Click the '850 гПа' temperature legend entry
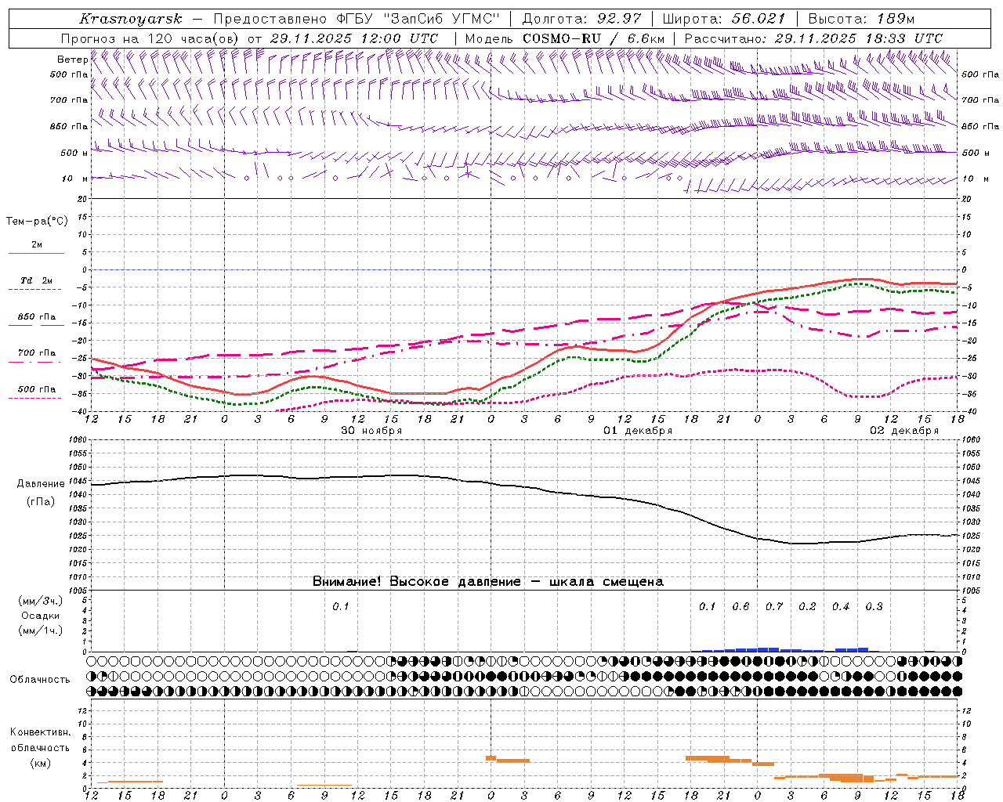This screenshot has width=1003, height=802. (x=37, y=317)
